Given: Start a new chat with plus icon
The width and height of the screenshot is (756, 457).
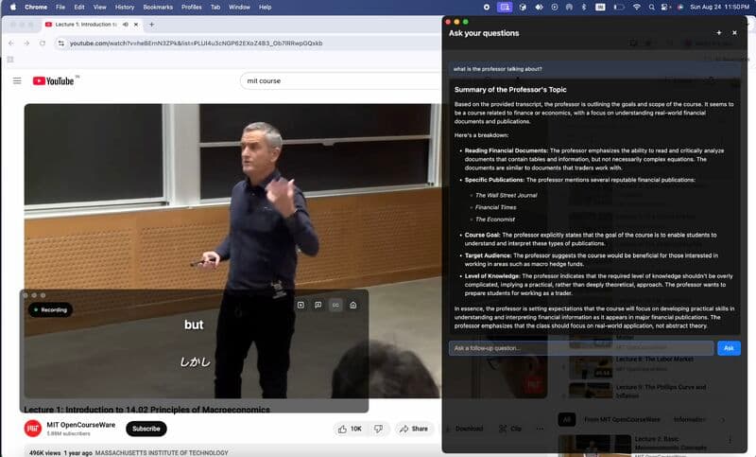Looking at the screenshot, I should [719, 32].
